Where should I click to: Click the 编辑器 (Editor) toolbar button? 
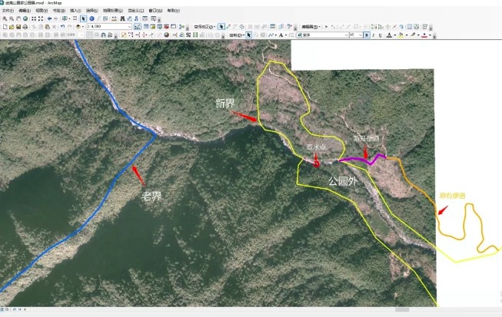(308, 27)
